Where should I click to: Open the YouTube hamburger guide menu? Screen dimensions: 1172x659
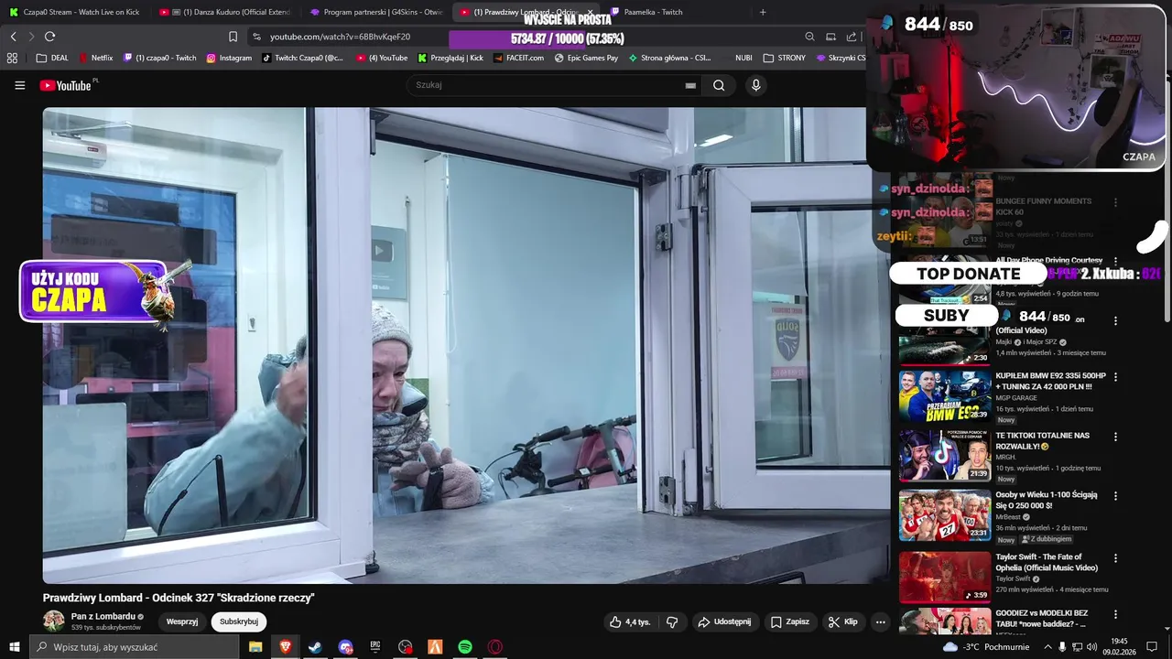point(19,85)
